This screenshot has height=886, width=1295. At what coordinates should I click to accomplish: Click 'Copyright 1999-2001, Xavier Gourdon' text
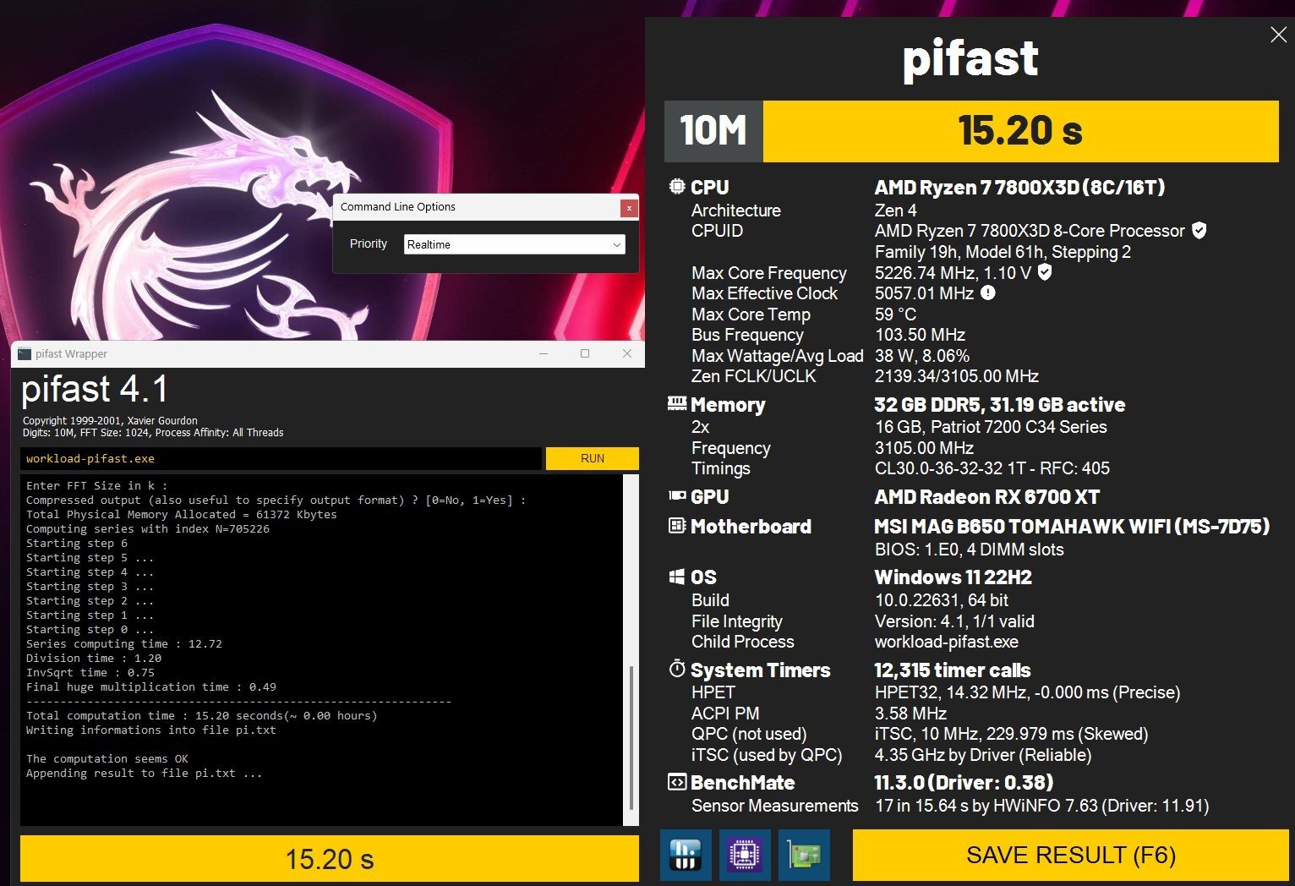coord(110,420)
